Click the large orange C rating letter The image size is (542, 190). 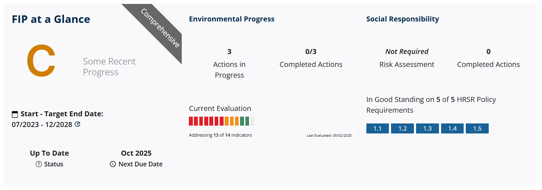41,61
